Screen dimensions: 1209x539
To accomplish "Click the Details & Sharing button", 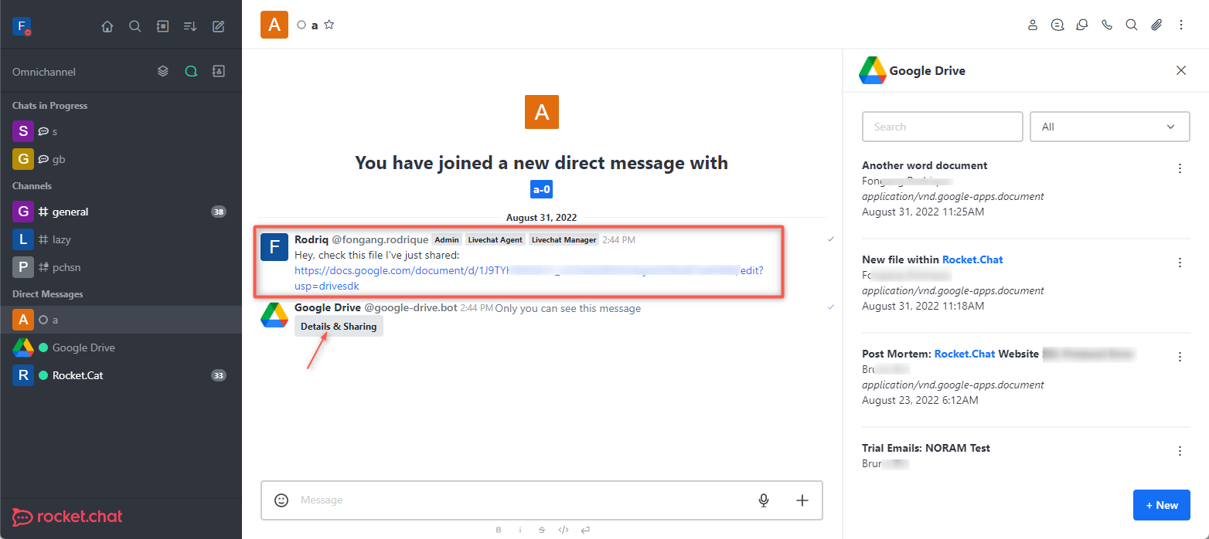I will [339, 327].
